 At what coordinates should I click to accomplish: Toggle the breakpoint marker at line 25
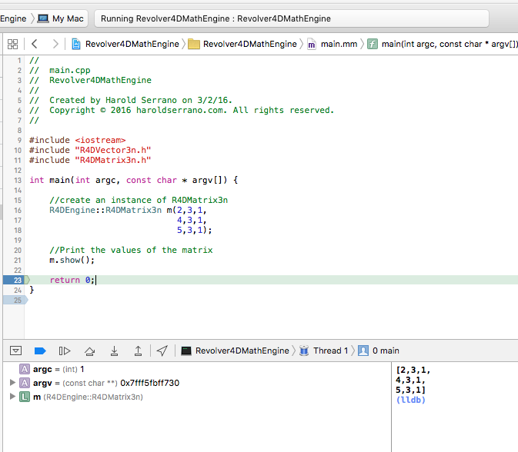[x=15, y=300]
